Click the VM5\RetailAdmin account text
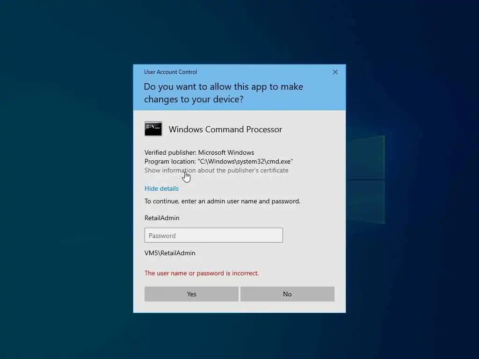Viewport: 479px width, 359px height. pyautogui.click(x=170, y=253)
